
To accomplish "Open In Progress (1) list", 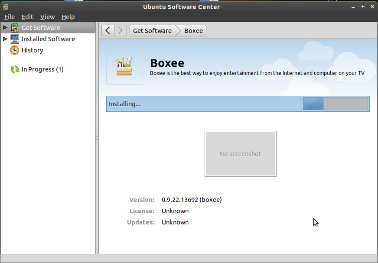I will 42,69.
